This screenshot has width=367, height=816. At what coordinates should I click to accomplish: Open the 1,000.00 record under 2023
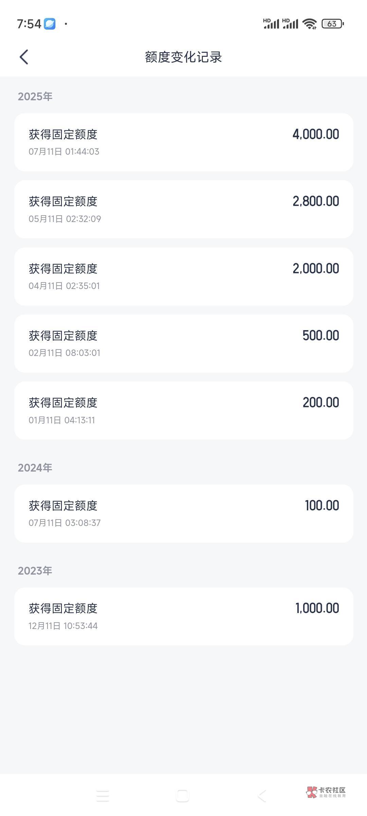point(183,616)
